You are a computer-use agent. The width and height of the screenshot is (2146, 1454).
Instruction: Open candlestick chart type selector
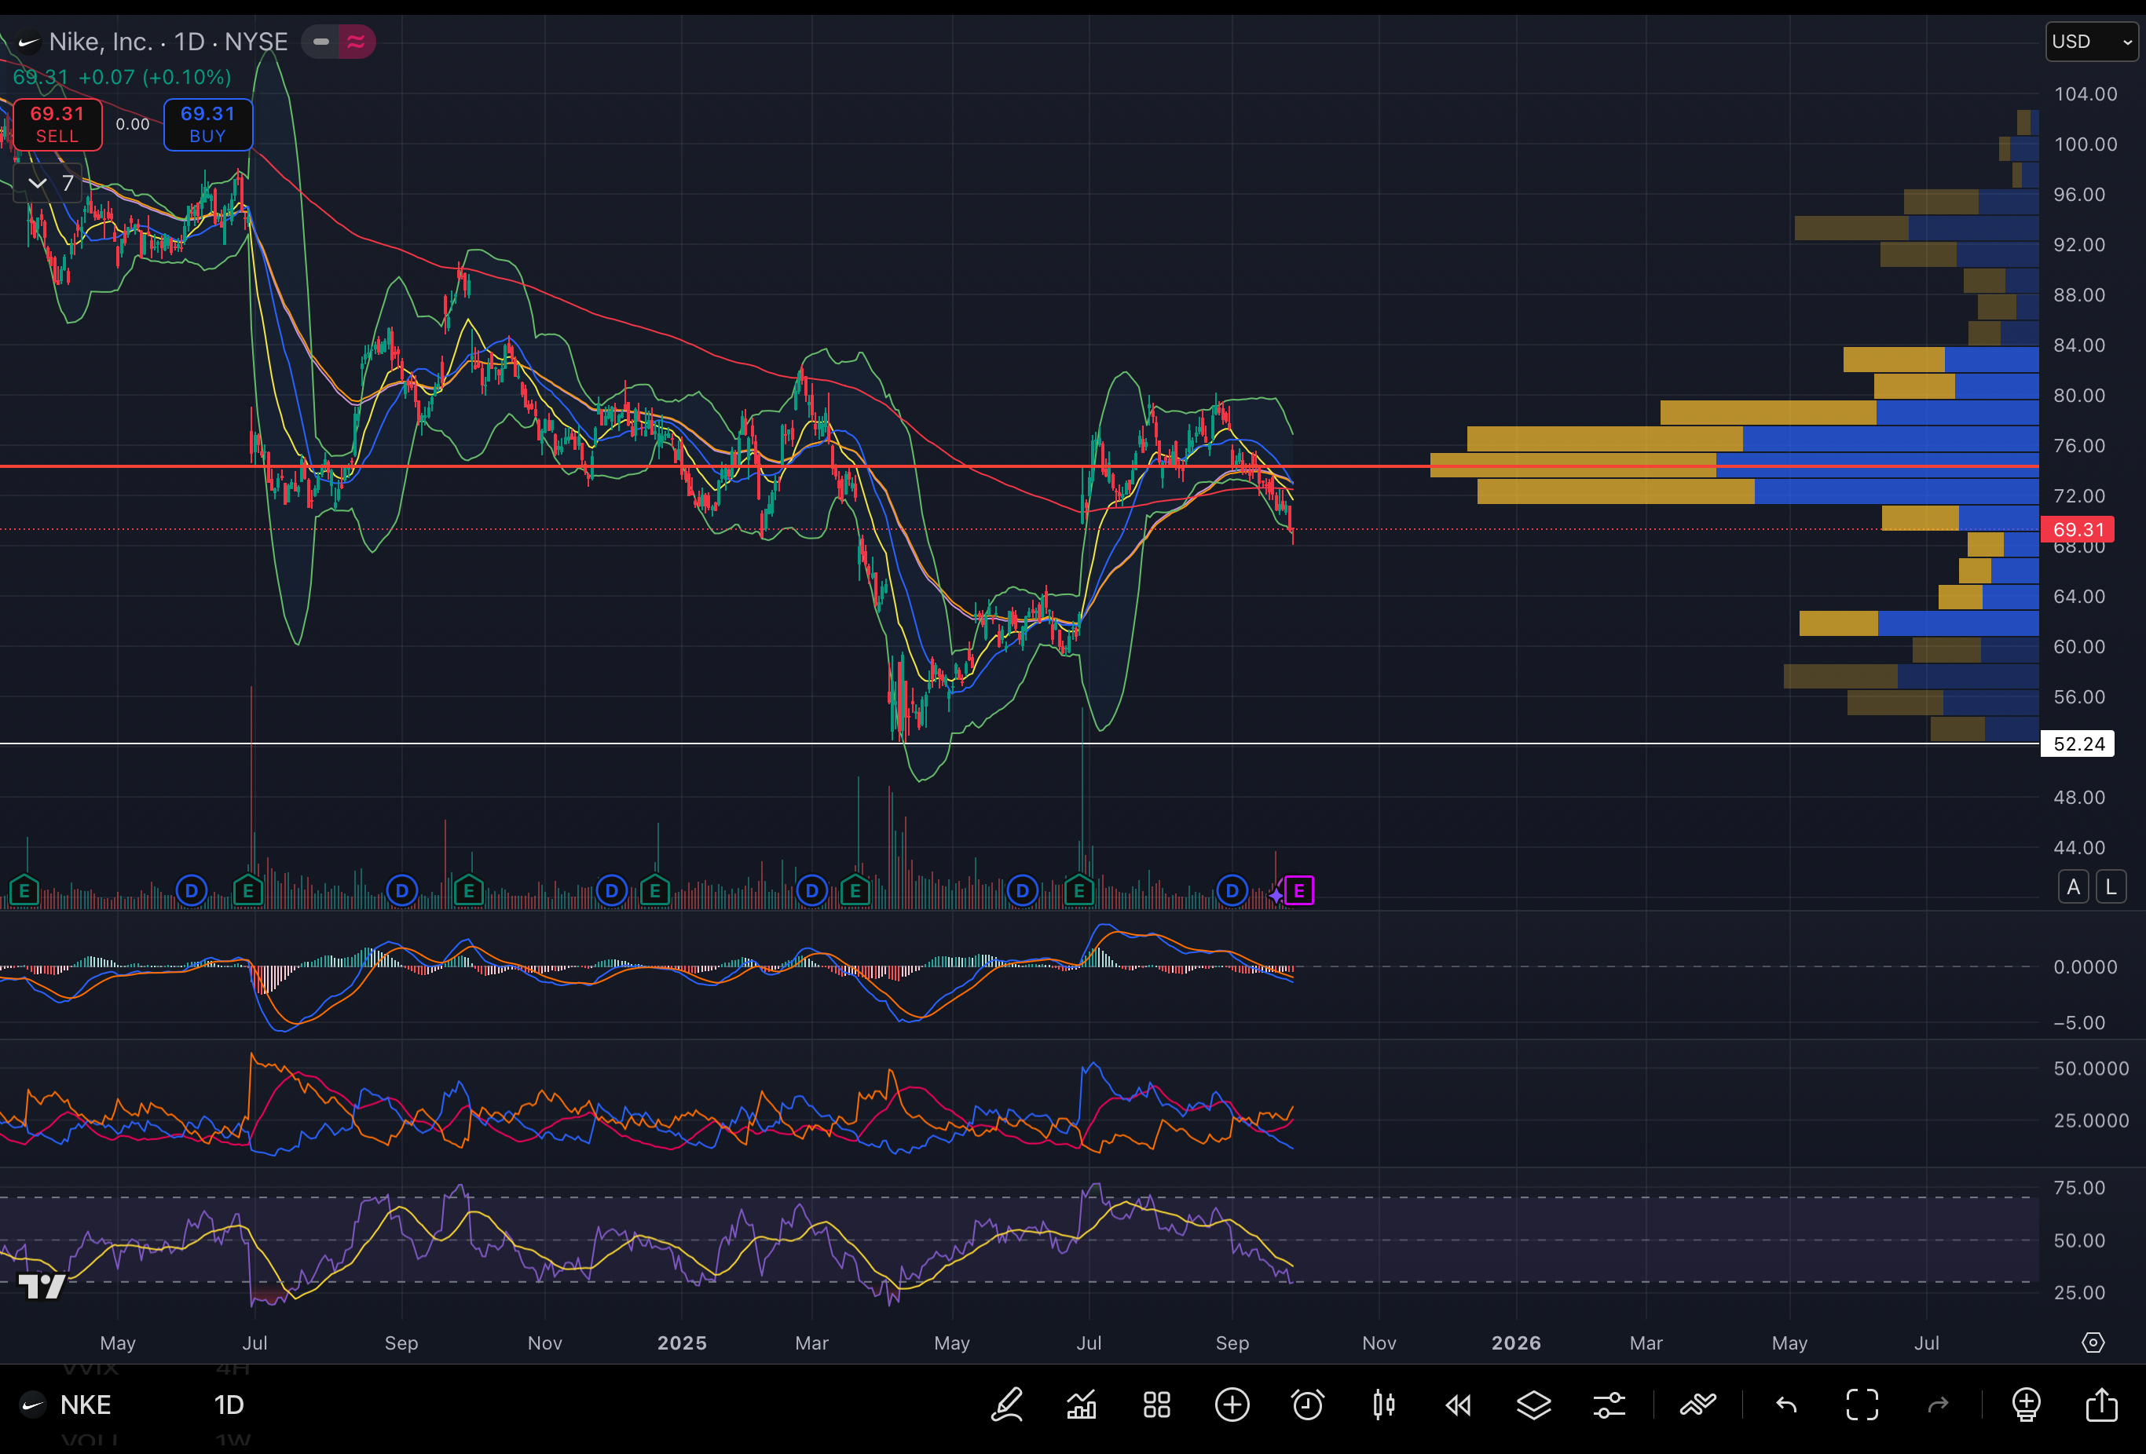(x=1383, y=1405)
